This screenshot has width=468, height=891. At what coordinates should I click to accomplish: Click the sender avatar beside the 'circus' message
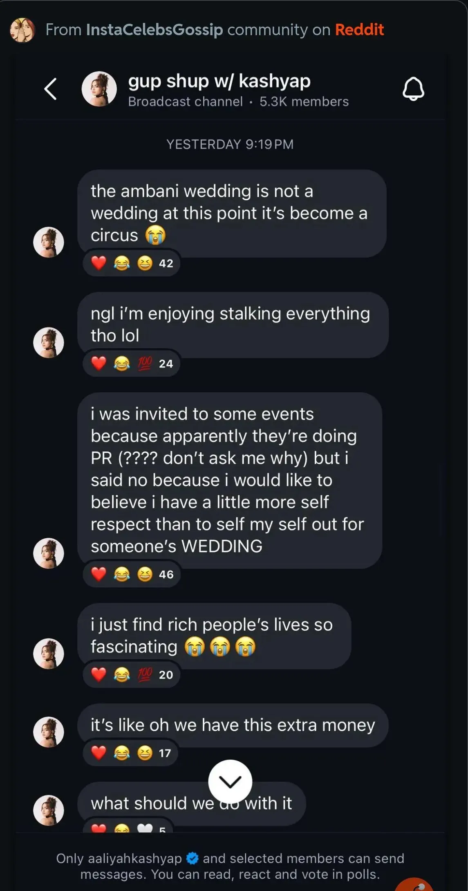[49, 242]
